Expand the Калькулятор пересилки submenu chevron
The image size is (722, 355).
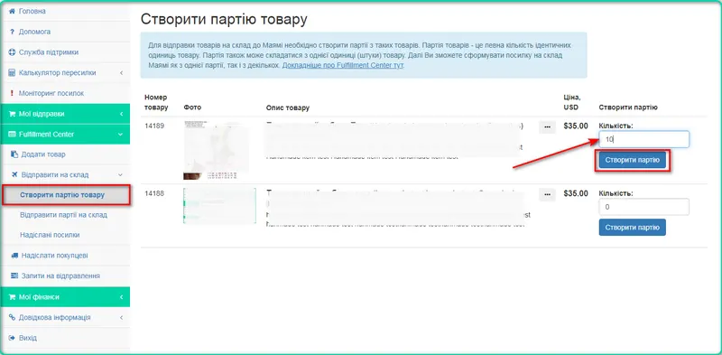click(x=121, y=73)
